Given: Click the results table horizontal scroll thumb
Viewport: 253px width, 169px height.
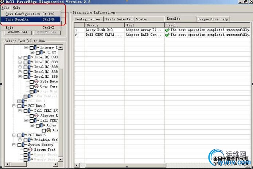Looking at the screenshot, I should click(x=126, y=165).
